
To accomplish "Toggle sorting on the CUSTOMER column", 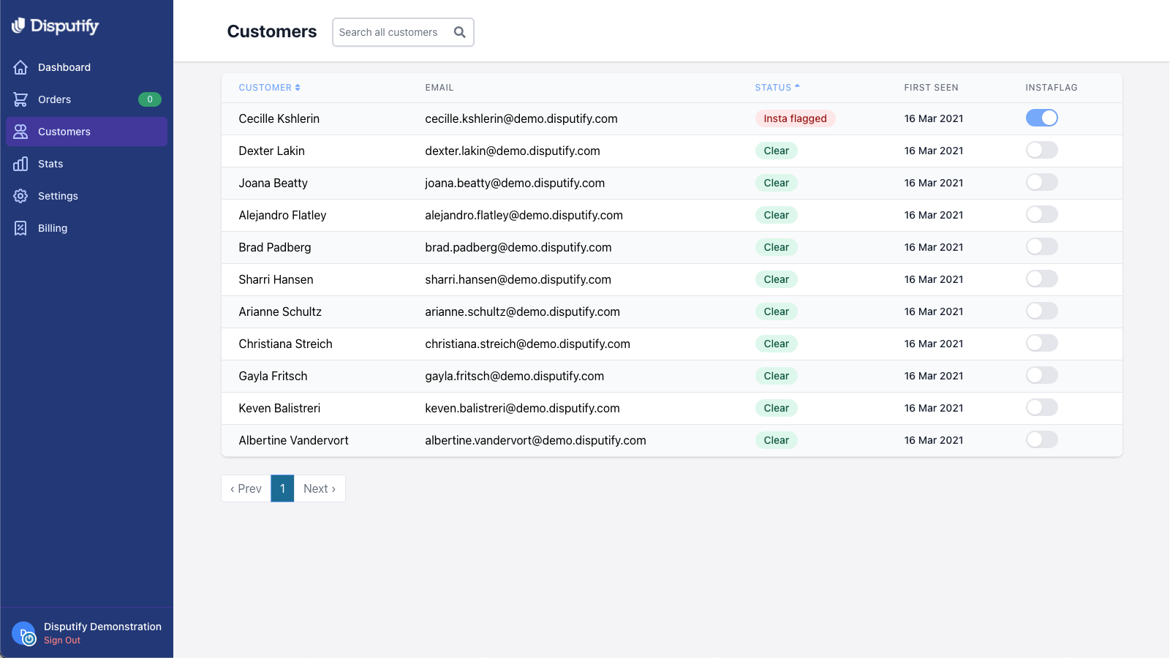I will click(269, 87).
